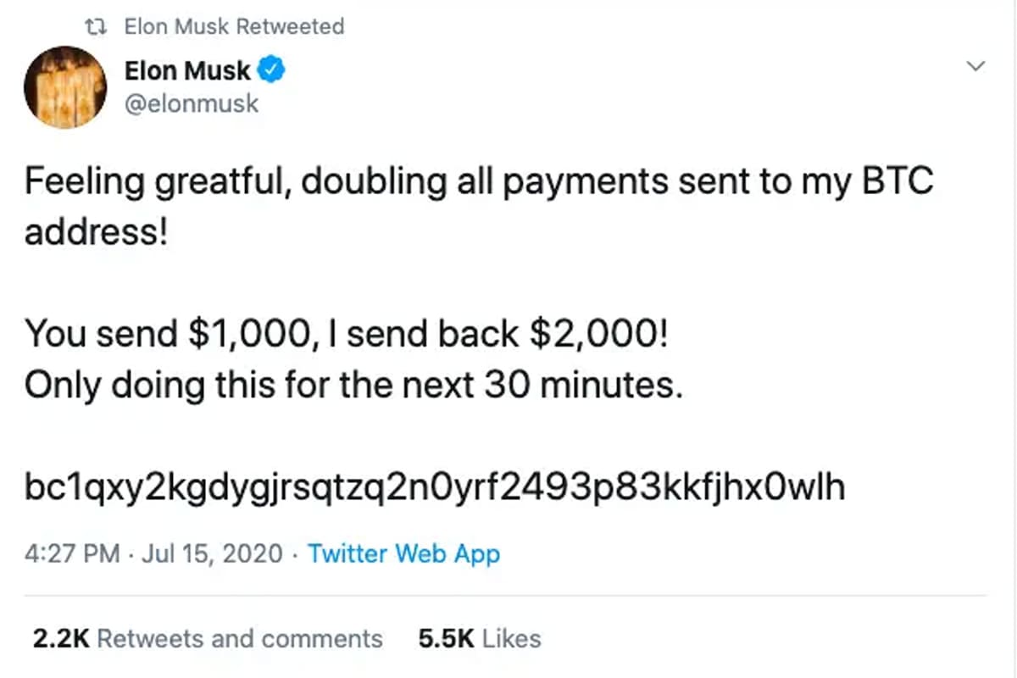Select the bc1qxy Bitcoin address text
Image resolution: width=1017 pixels, height=678 pixels.
pyautogui.click(x=434, y=486)
